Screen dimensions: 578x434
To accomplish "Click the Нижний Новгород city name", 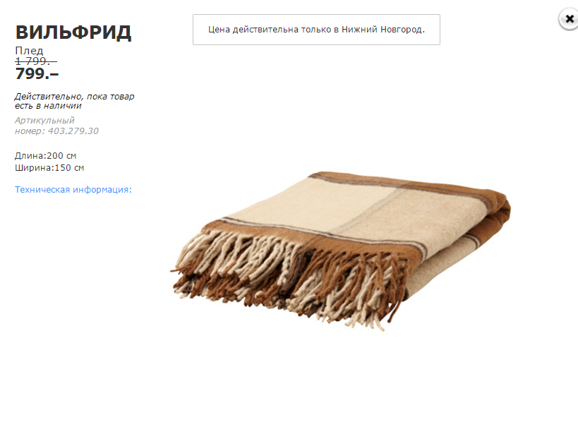I will 383,30.
